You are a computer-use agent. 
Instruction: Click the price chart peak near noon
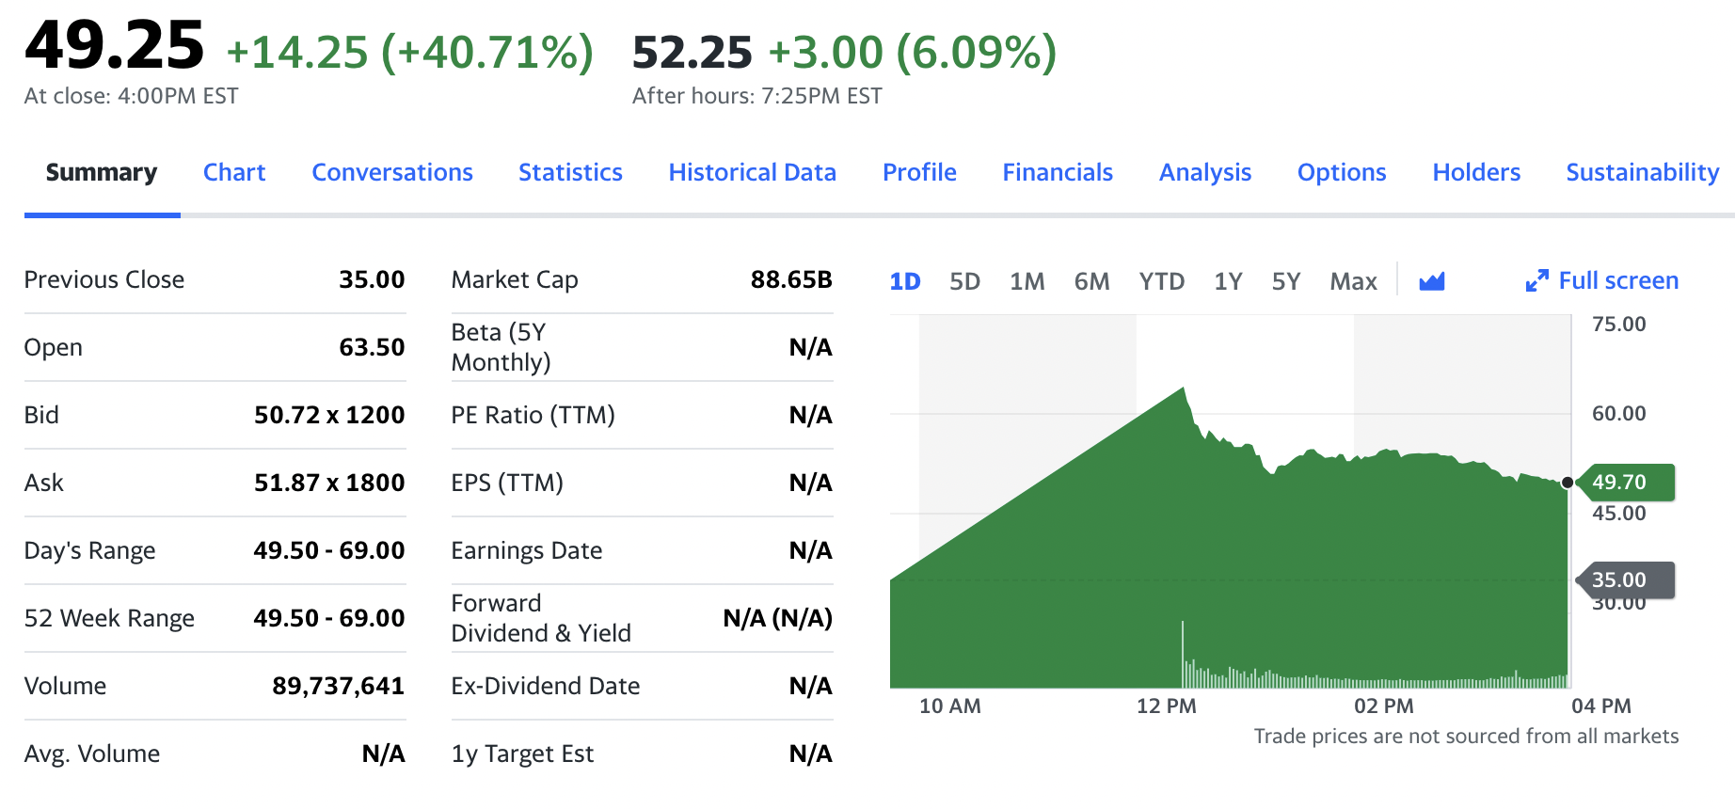[1183, 389]
